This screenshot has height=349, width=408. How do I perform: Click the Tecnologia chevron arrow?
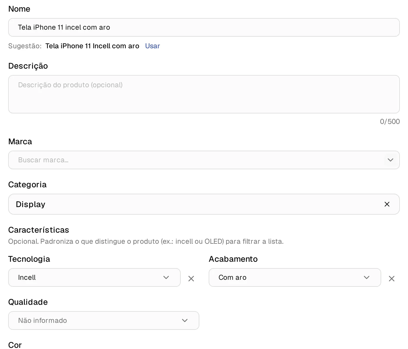(166, 277)
